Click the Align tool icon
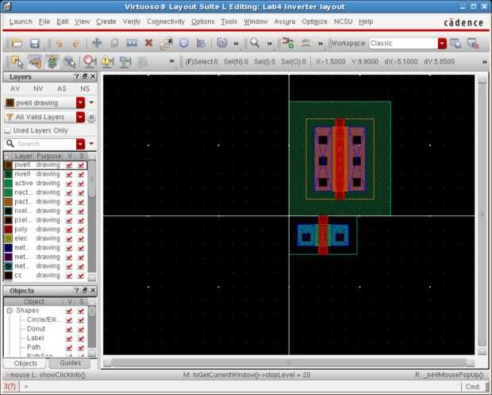This screenshot has width=492, height=395. [201, 43]
